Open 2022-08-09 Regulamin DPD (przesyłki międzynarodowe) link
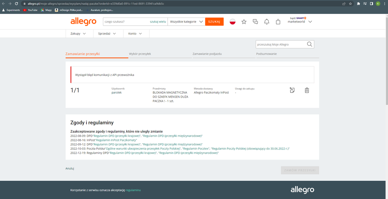 172,136
